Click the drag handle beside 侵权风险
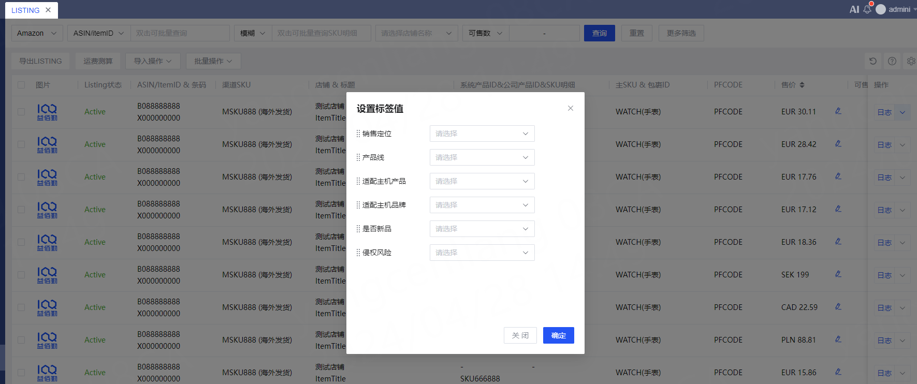This screenshot has width=917, height=384. (x=358, y=253)
